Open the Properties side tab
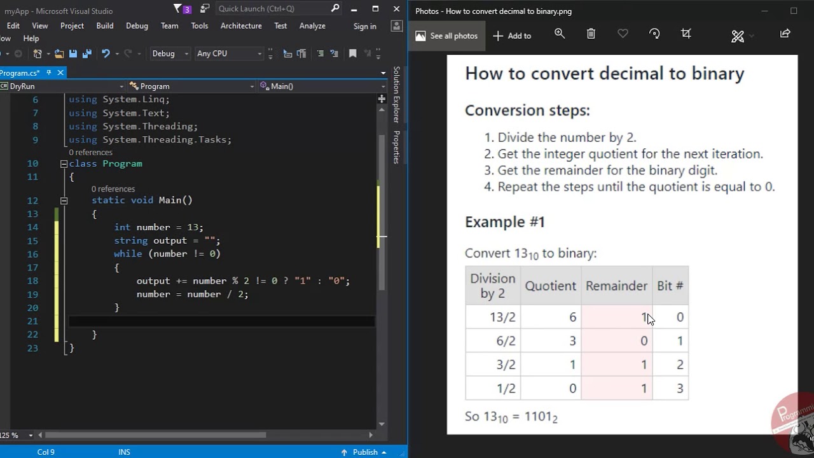Viewport: 814px width, 458px height. (x=396, y=147)
